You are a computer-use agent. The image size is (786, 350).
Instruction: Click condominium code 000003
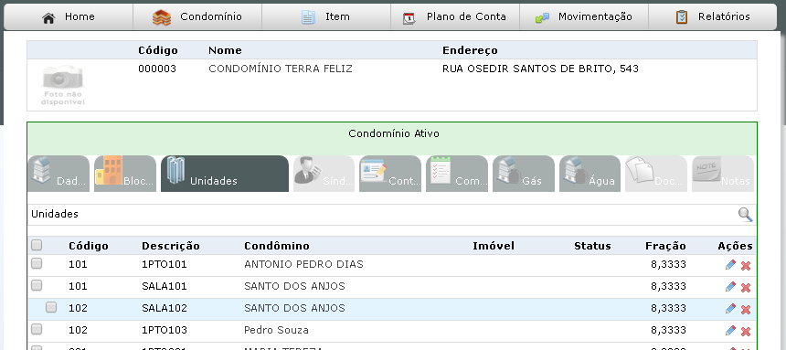point(157,69)
